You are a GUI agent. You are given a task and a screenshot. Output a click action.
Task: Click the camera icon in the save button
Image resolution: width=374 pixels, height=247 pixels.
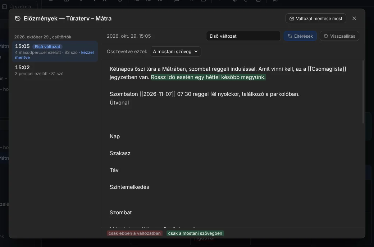click(292, 19)
